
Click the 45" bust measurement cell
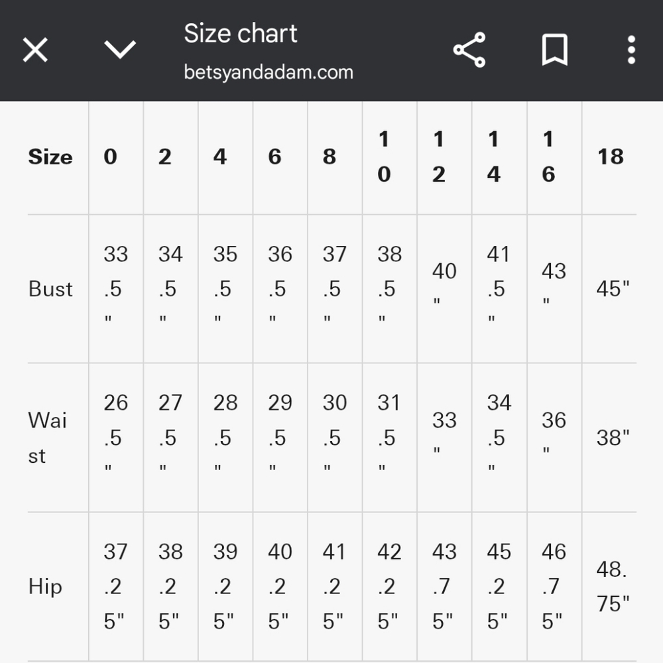(x=613, y=289)
